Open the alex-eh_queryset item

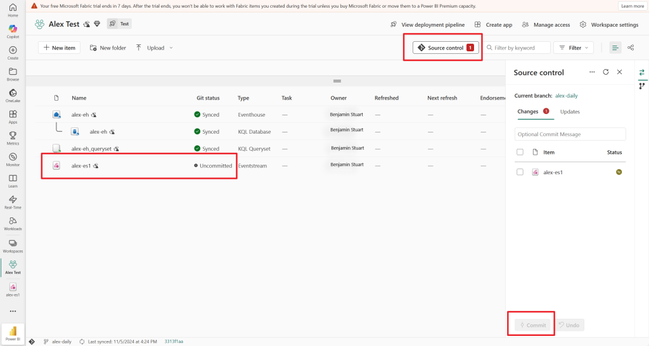[x=91, y=148]
